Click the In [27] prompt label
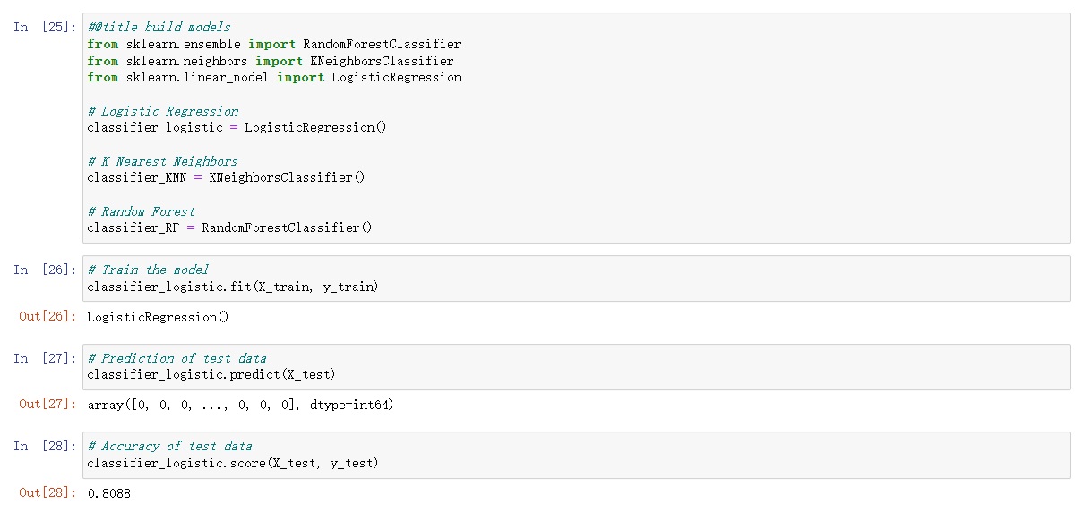This screenshot has height=522, width=1085. pos(45,358)
